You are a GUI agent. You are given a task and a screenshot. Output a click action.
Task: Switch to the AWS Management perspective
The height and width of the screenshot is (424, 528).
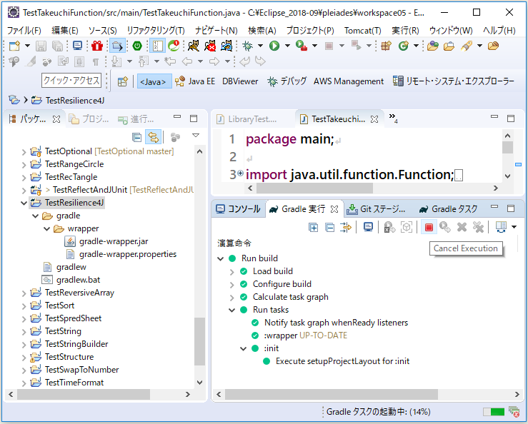pyautogui.click(x=349, y=81)
